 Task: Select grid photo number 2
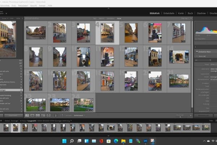(x=60, y=33)
